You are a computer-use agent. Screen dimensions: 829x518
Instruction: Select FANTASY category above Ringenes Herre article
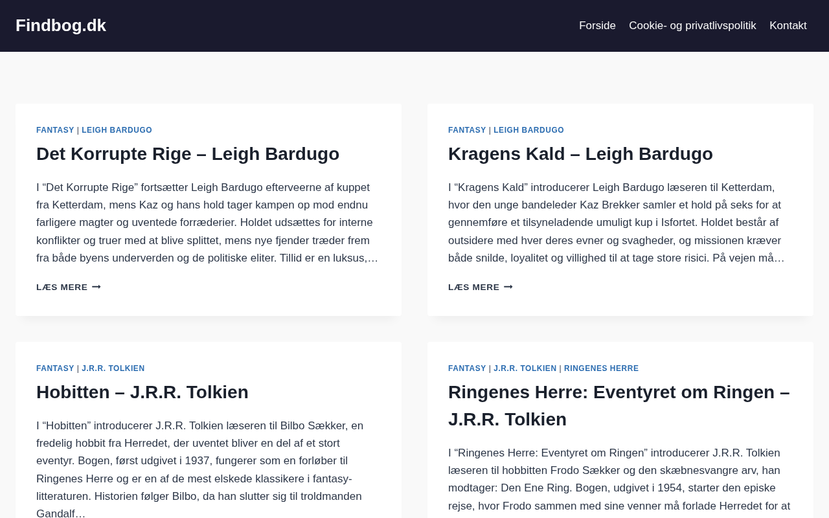coord(467,368)
